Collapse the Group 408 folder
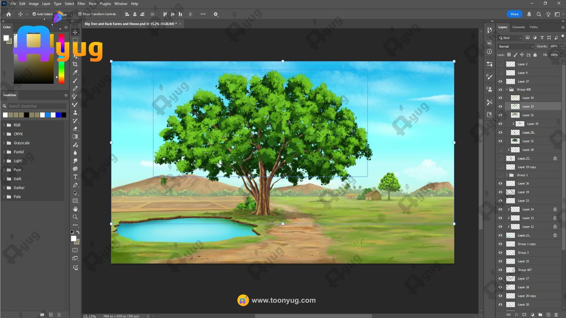 pyautogui.click(x=507, y=90)
